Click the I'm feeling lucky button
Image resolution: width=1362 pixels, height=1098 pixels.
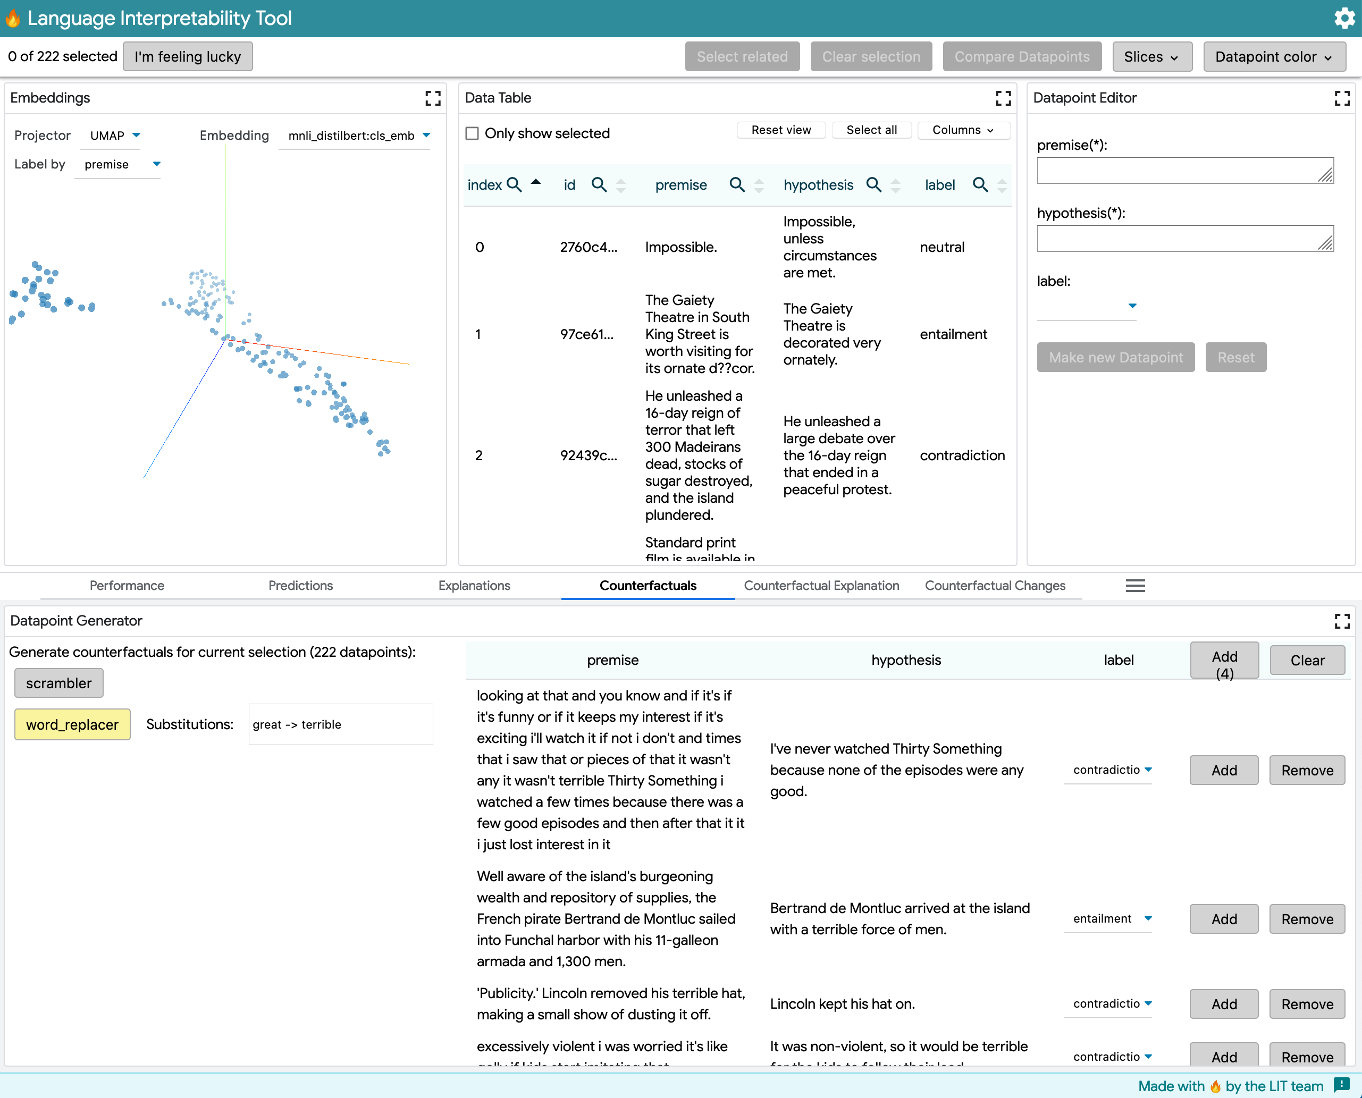tap(187, 57)
